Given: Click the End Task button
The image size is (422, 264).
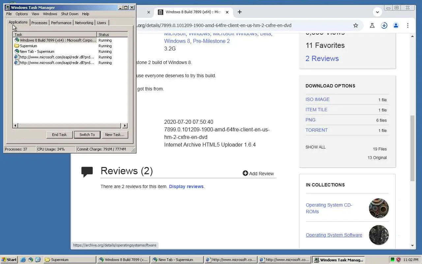Looking at the screenshot, I should point(59,135).
